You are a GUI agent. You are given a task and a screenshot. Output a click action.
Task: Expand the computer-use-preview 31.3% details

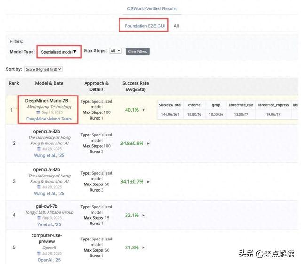[x=143, y=248]
